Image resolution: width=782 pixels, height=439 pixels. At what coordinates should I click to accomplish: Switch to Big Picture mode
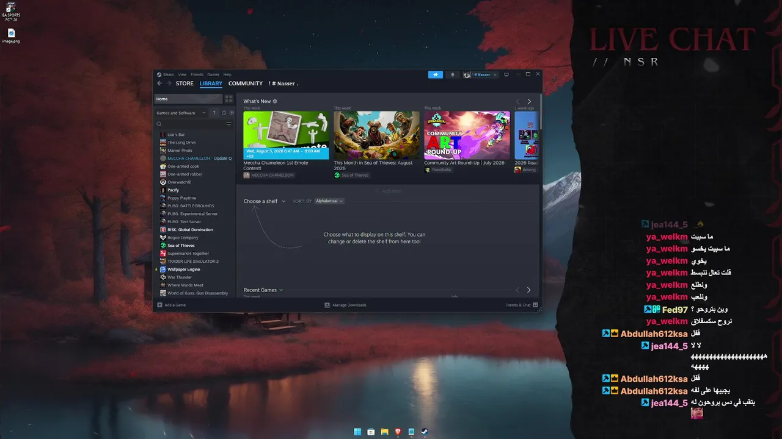pyautogui.click(x=506, y=74)
